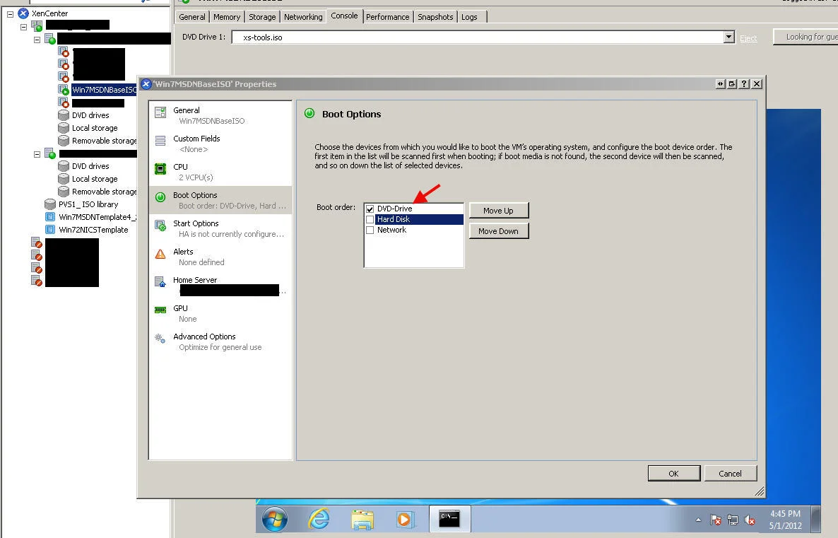
Task: Confirm Properties dialog with OK
Action: click(674, 474)
